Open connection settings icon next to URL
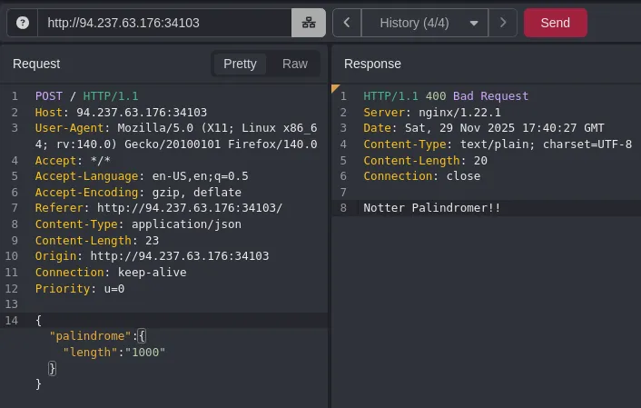Viewport: 641px width, 408px height. tap(308, 23)
